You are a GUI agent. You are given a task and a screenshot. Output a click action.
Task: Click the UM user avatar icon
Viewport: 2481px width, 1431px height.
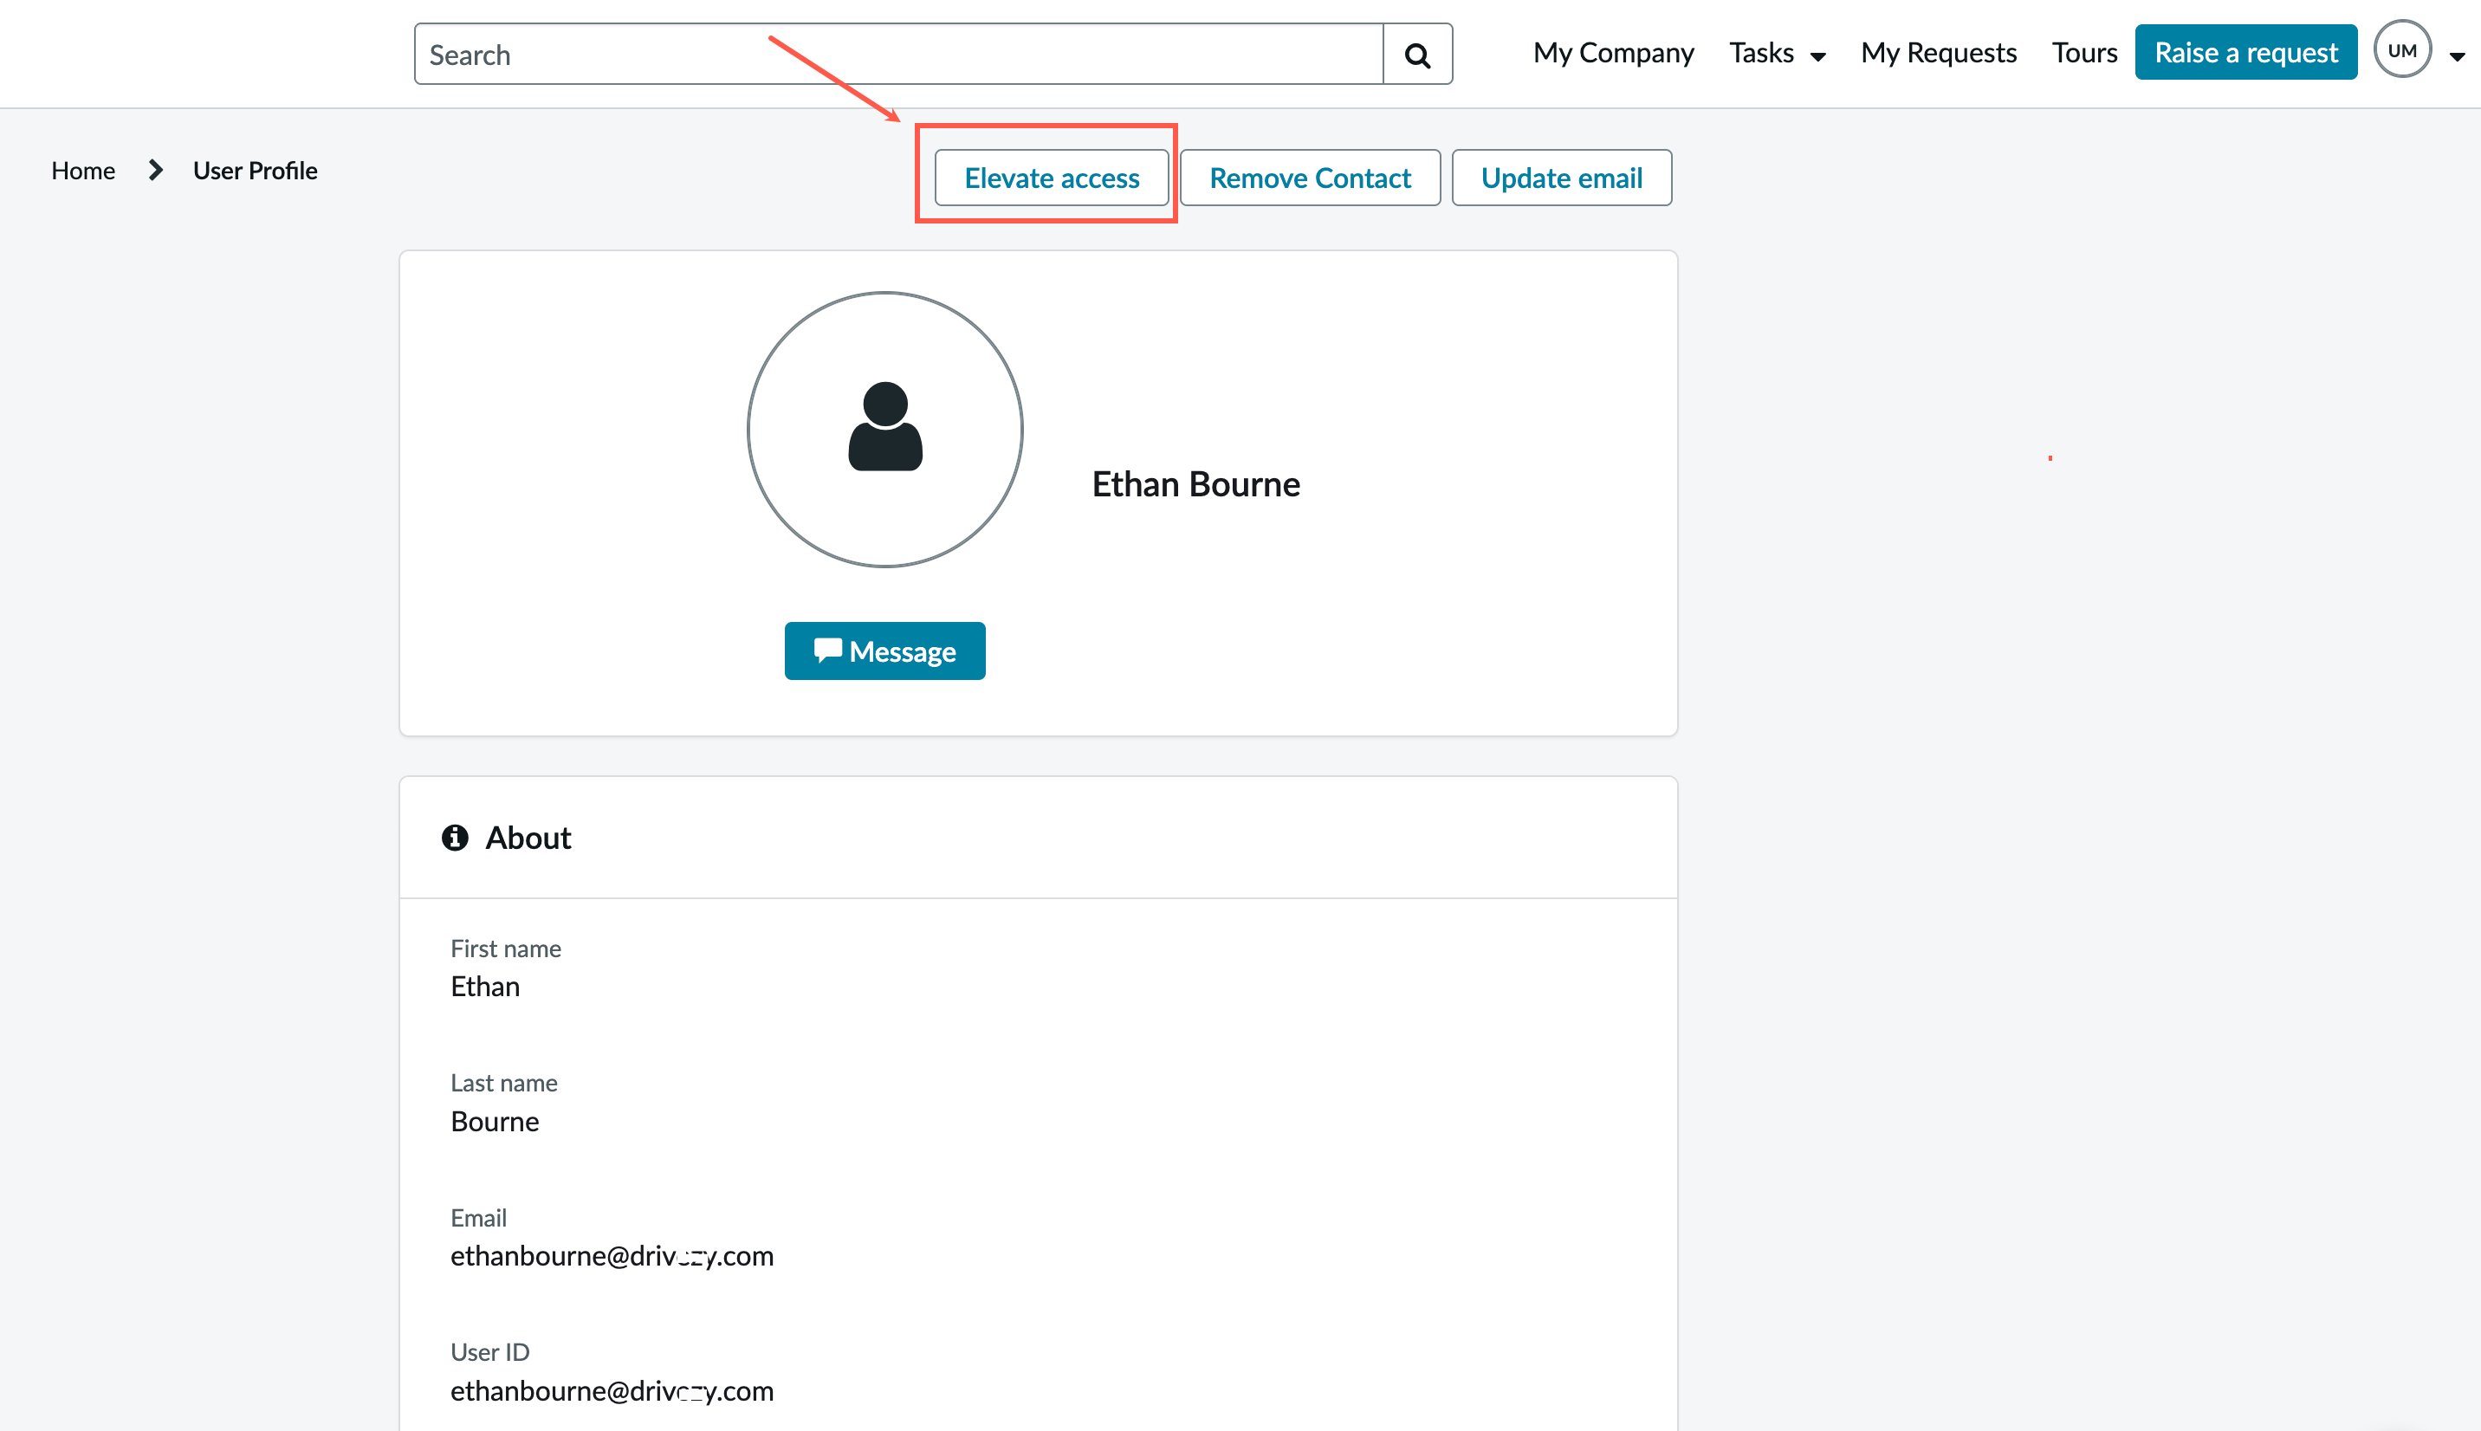[x=2402, y=49]
